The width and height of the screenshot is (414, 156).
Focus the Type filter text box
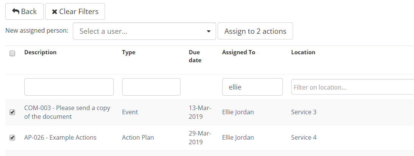(x=151, y=87)
